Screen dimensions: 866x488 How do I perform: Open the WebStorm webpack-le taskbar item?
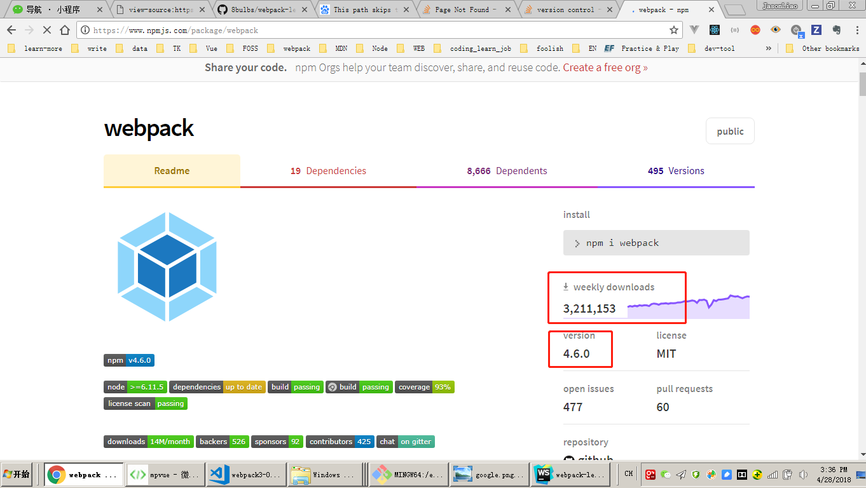(x=570, y=475)
